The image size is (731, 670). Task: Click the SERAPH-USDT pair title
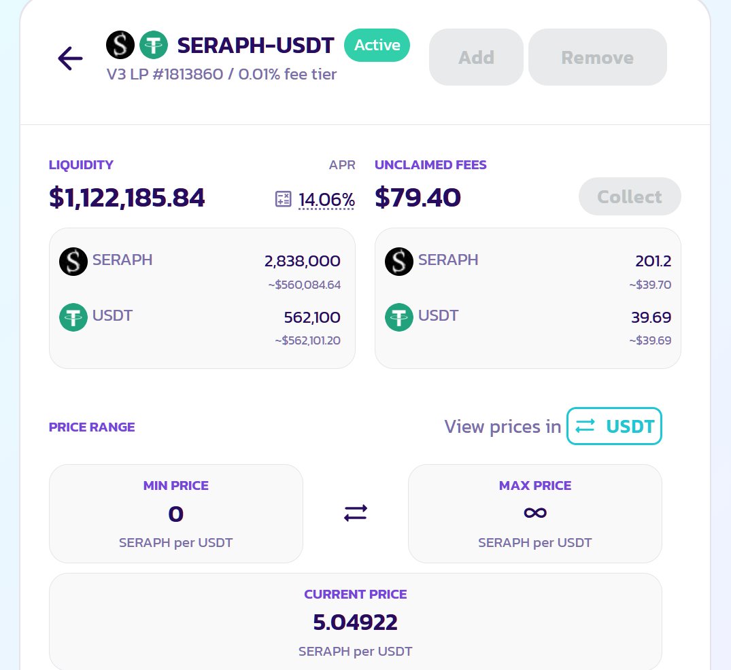pyautogui.click(x=256, y=46)
